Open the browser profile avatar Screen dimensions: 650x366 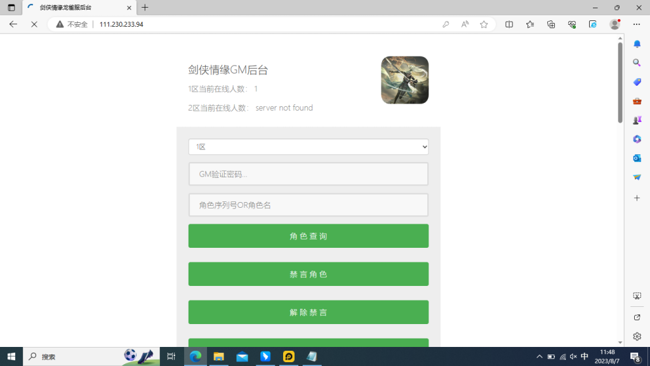[614, 24]
